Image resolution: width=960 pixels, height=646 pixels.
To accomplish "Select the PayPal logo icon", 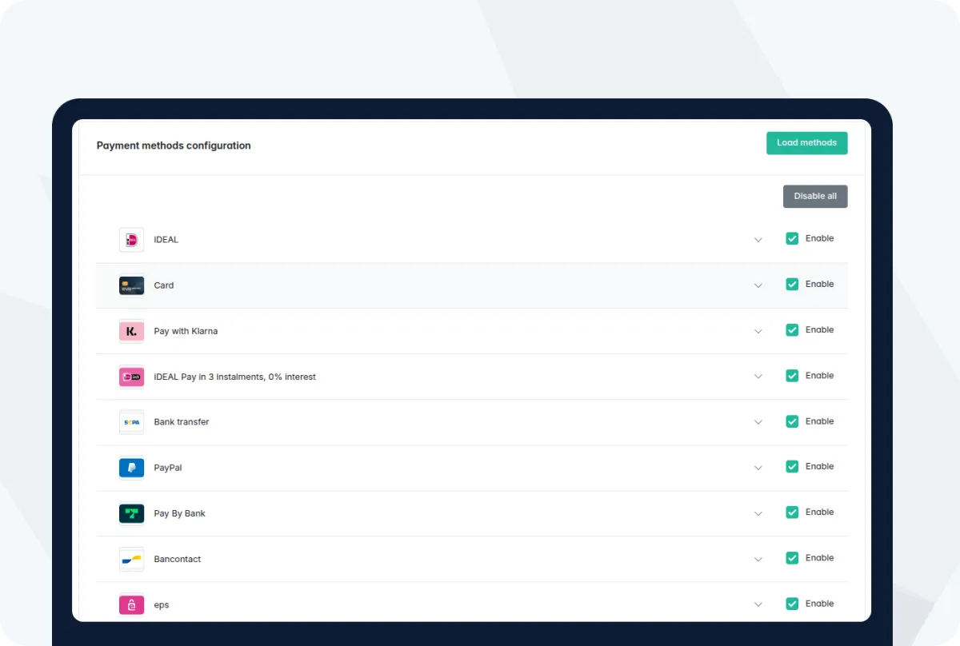I will click(131, 468).
